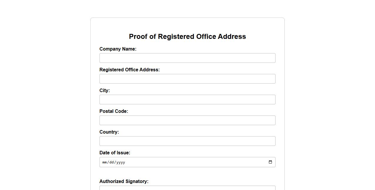This screenshot has width=375, height=190.
Task: Click the "City:" label text
Action: coord(104,91)
